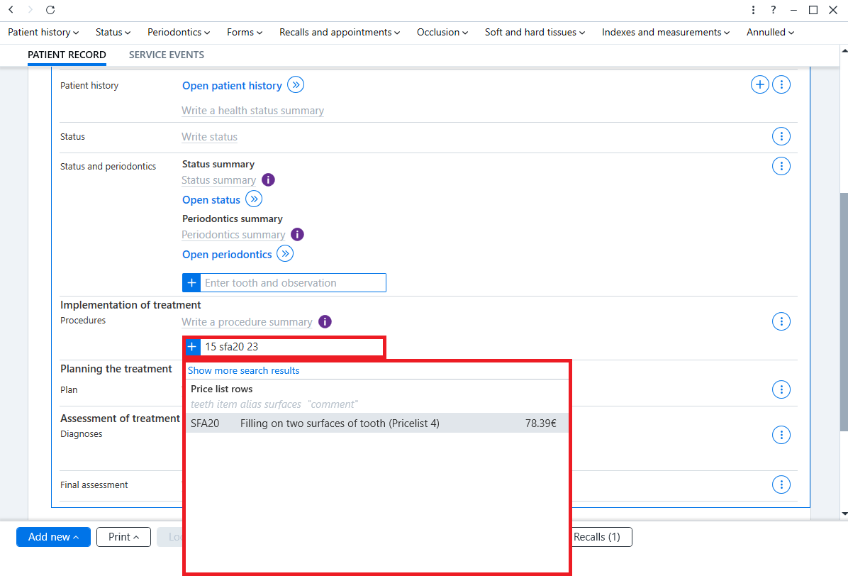Open the Print options menu

[x=123, y=537]
